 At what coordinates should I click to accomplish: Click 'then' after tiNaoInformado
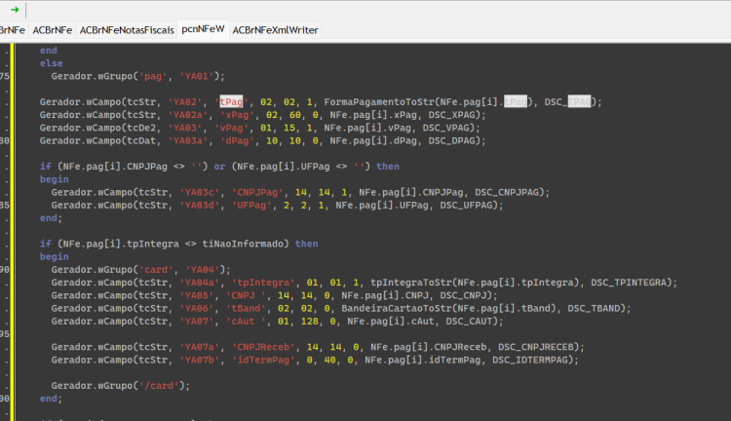pos(306,244)
